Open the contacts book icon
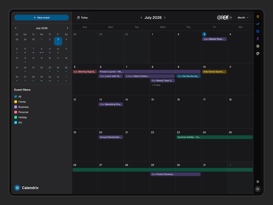The width and height of the screenshot is (273, 205). coord(258,31)
